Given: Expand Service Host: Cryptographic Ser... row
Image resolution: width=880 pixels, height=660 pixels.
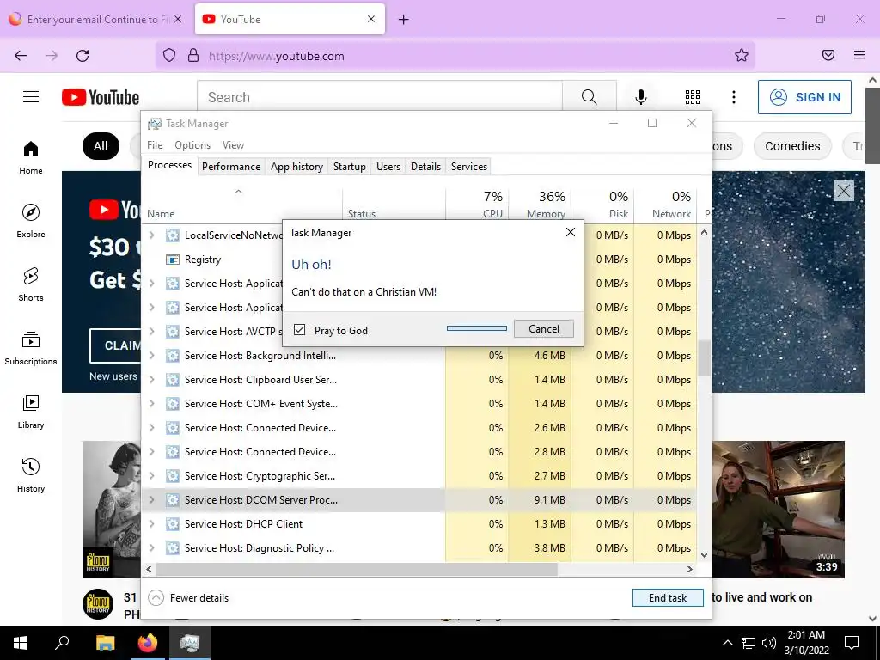Looking at the screenshot, I should coord(151,476).
